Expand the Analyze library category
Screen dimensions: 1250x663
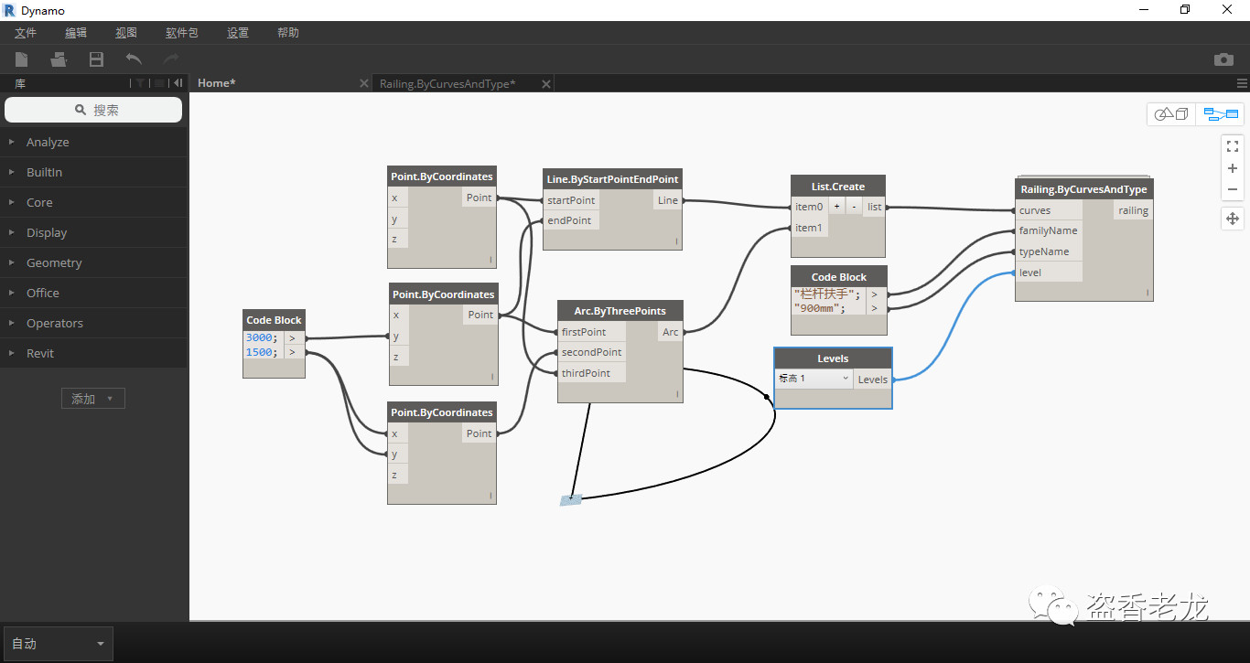coord(93,142)
